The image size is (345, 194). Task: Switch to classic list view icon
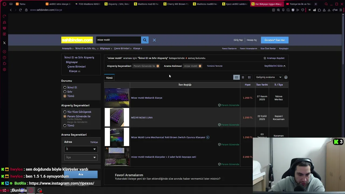tap(243, 77)
